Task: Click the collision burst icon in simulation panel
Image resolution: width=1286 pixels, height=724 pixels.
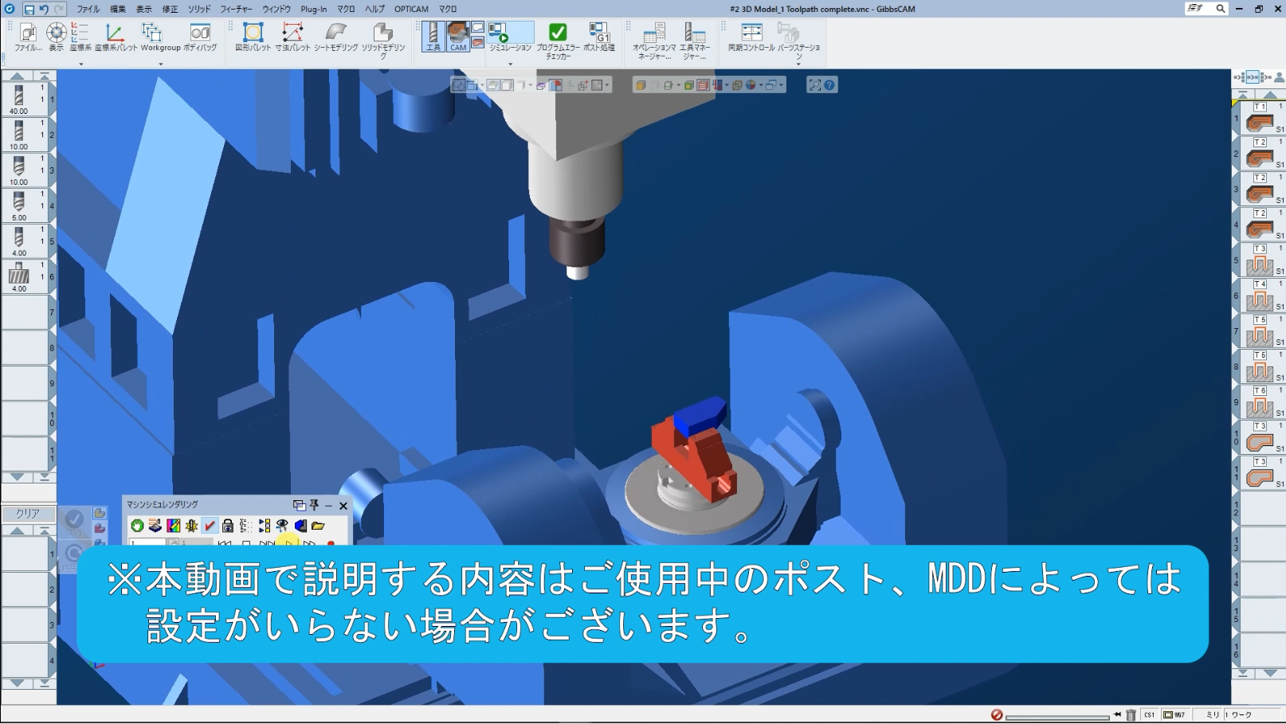Action: (x=191, y=526)
